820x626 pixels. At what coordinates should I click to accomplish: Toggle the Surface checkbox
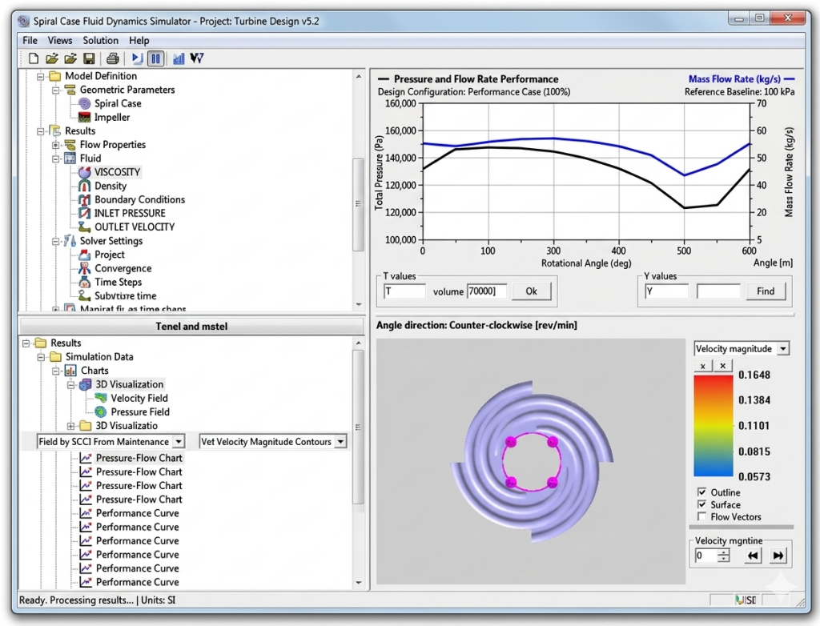[701, 504]
